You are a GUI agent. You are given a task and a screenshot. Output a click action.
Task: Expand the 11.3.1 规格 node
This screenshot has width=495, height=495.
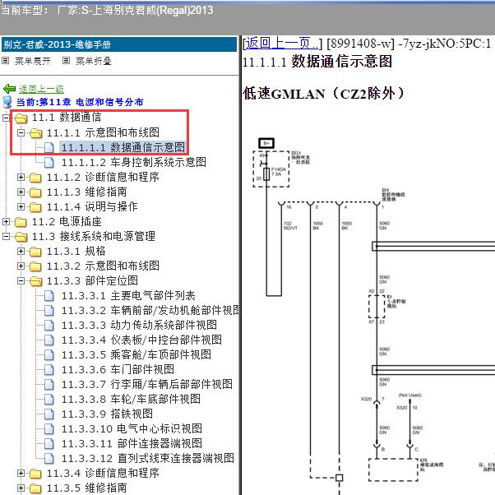[x=21, y=252]
